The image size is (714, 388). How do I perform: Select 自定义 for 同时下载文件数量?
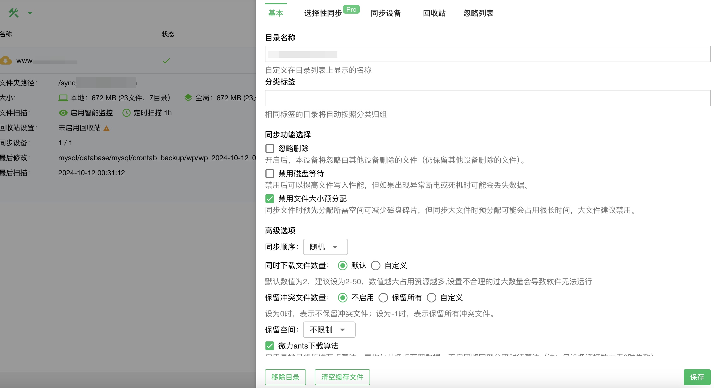point(376,265)
